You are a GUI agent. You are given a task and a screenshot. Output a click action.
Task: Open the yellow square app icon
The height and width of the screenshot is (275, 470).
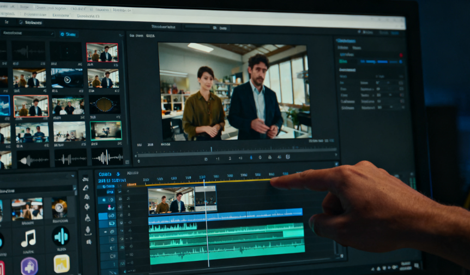click(62, 264)
